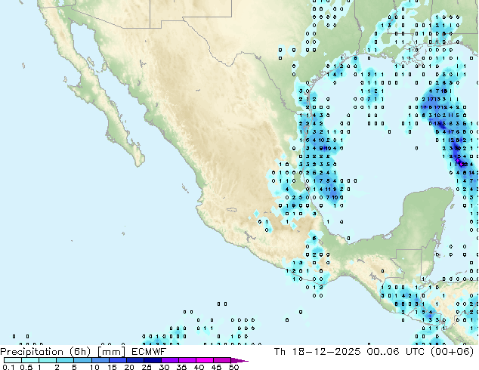Click the Yucatán Peninsula on the map
479x370 pixels.
pos(425,217)
